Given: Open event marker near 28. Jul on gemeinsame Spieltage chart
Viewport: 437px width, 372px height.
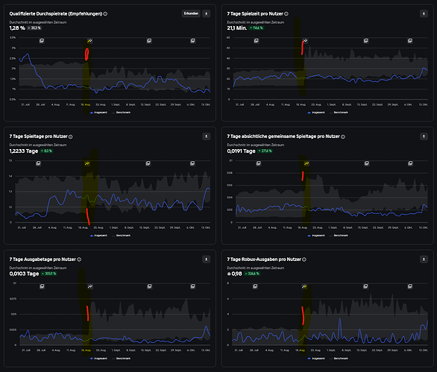Looking at the screenshot, I should [258, 163].
